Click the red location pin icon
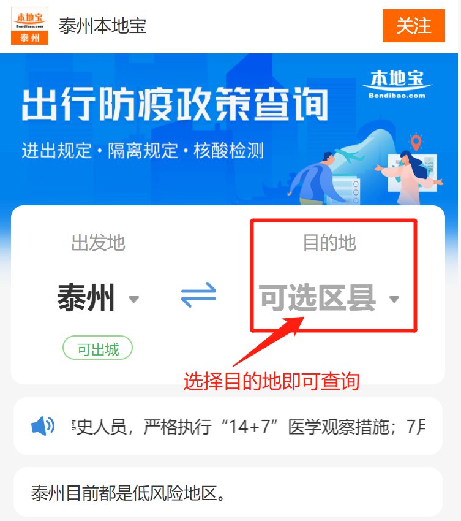461x521 pixels. (416, 142)
